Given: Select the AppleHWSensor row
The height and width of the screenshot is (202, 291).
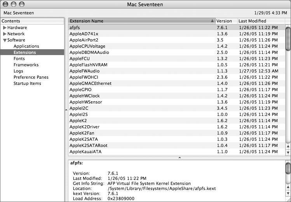Looking at the screenshot, I should point(176,102).
